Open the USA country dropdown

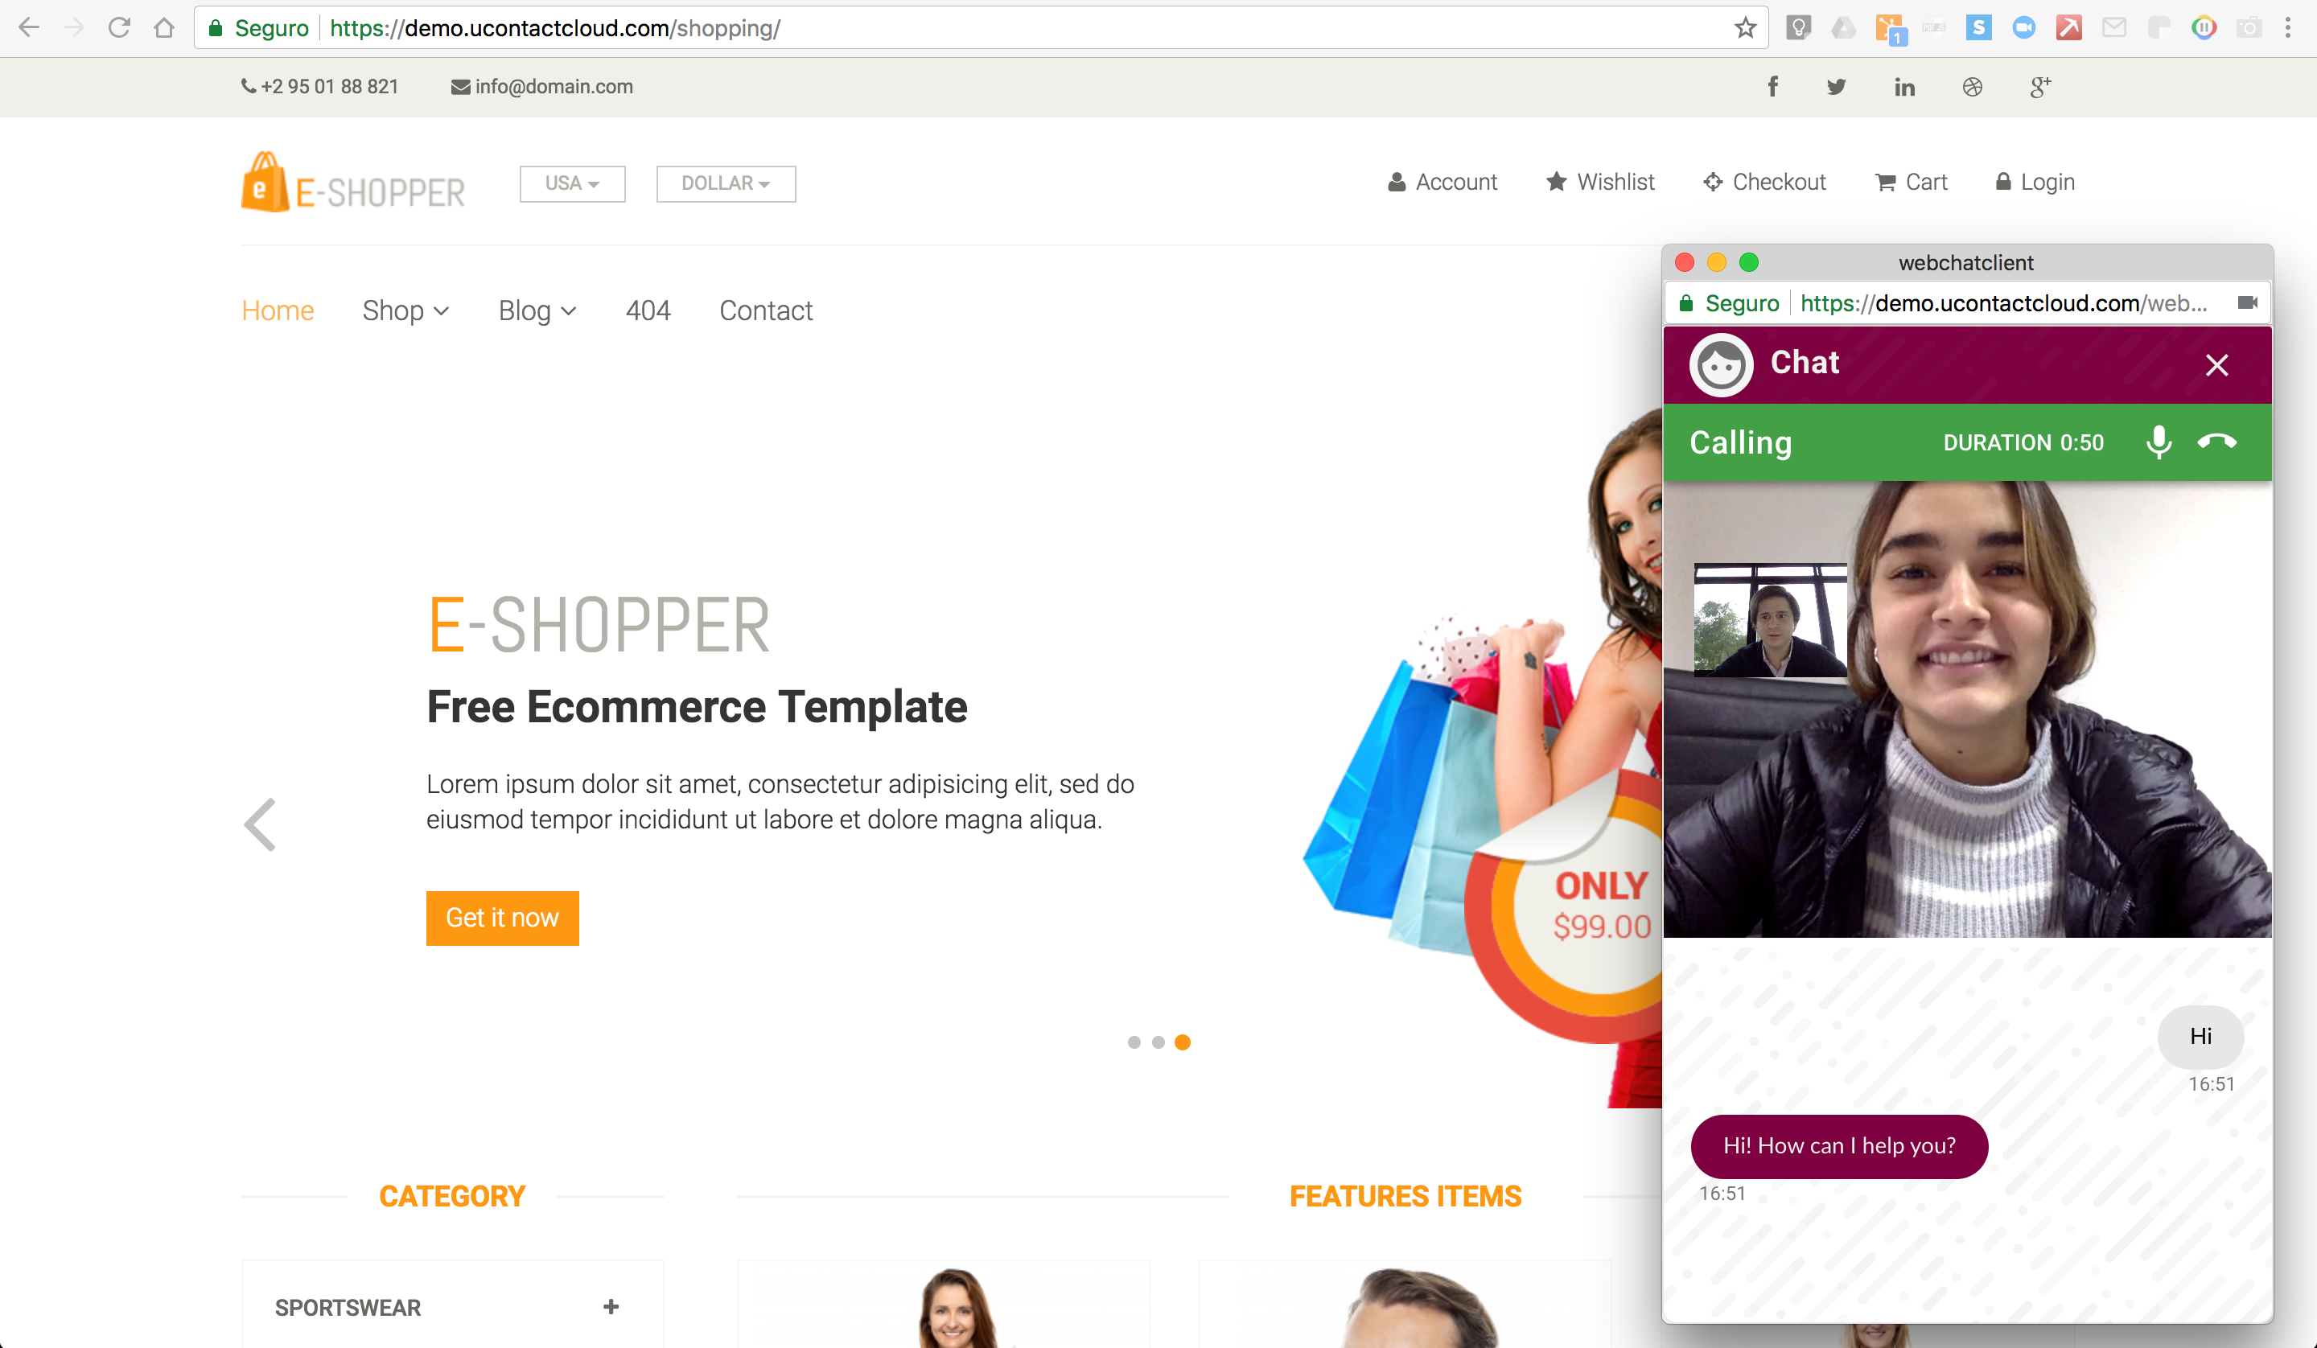(x=572, y=183)
